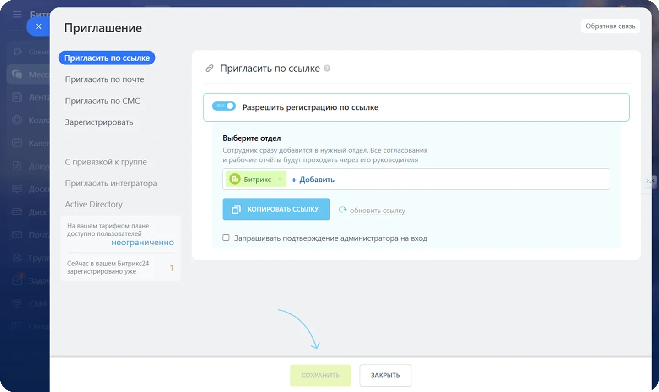Check administrator confirmation for login checkbox
This screenshot has height=392, width=659.
point(226,238)
